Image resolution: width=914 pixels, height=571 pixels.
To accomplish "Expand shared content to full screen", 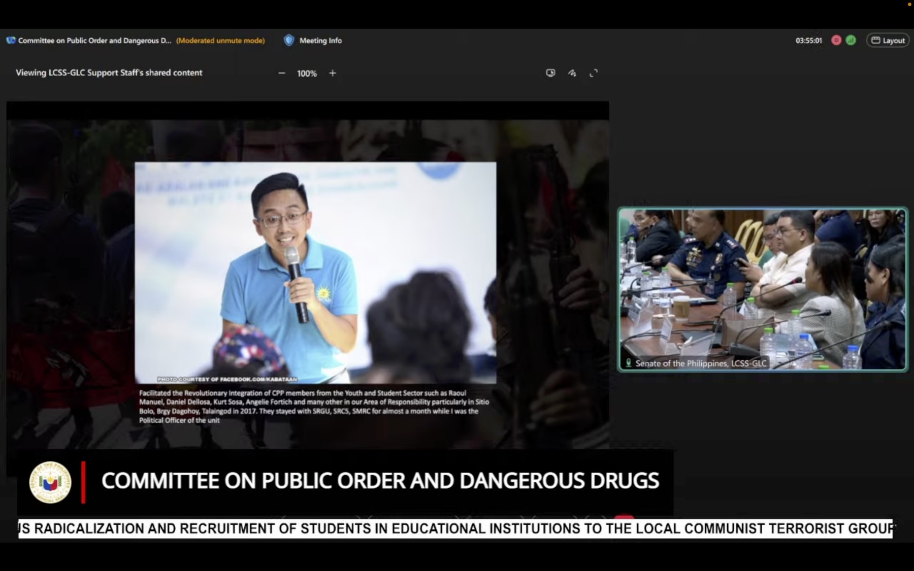I will click(x=594, y=73).
